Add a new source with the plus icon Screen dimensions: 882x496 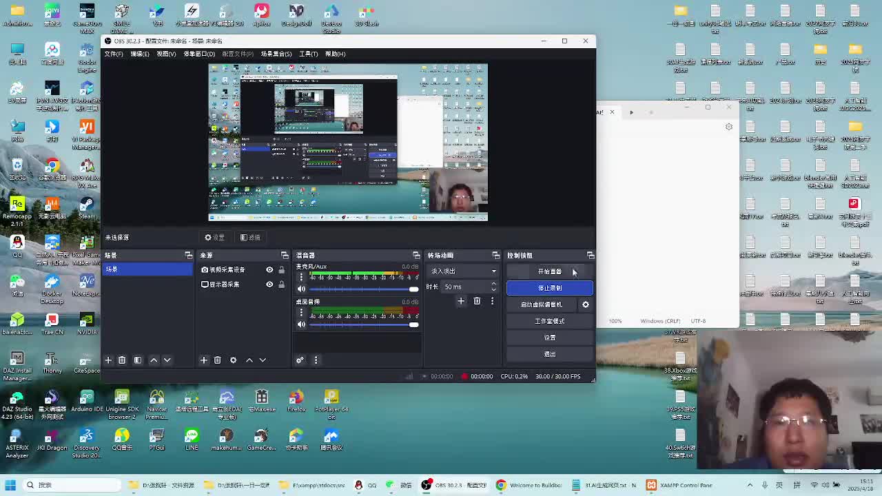[204, 360]
